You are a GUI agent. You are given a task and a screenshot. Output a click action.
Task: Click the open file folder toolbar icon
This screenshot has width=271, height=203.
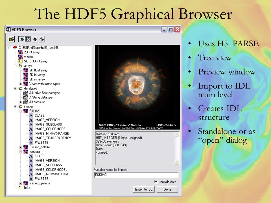point(12,39)
